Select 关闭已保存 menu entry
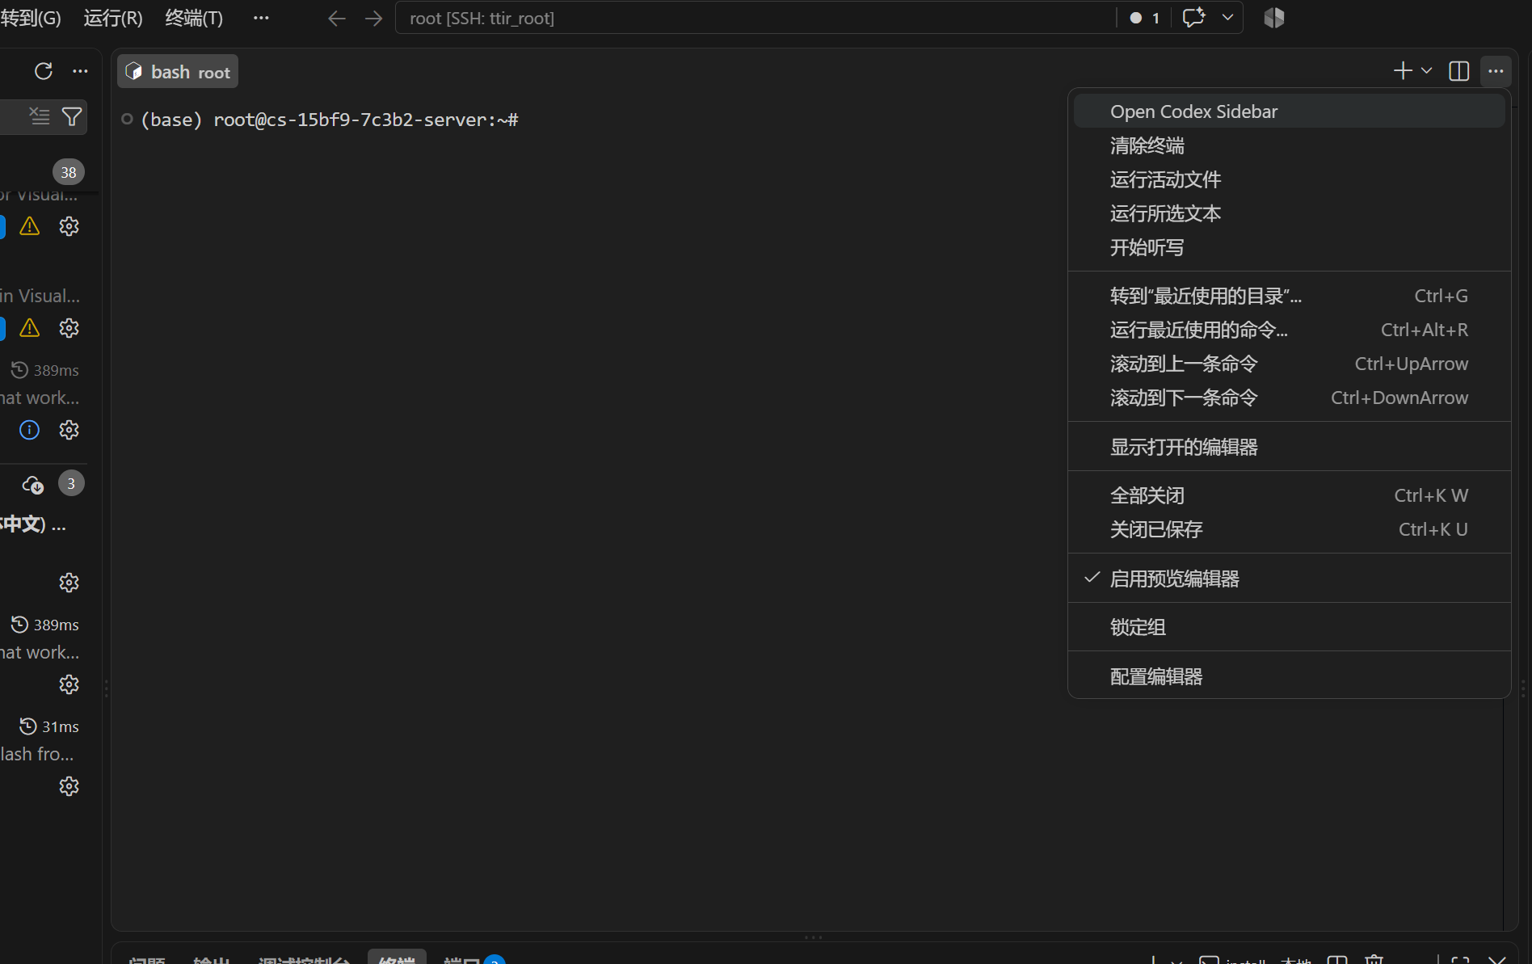This screenshot has height=964, width=1532. coord(1289,529)
